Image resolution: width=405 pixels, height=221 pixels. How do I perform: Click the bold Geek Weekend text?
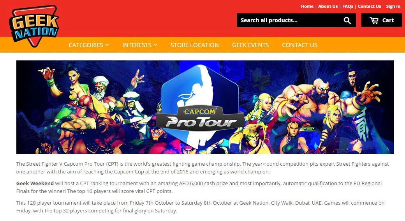pyautogui.click(x=35, y=183)
